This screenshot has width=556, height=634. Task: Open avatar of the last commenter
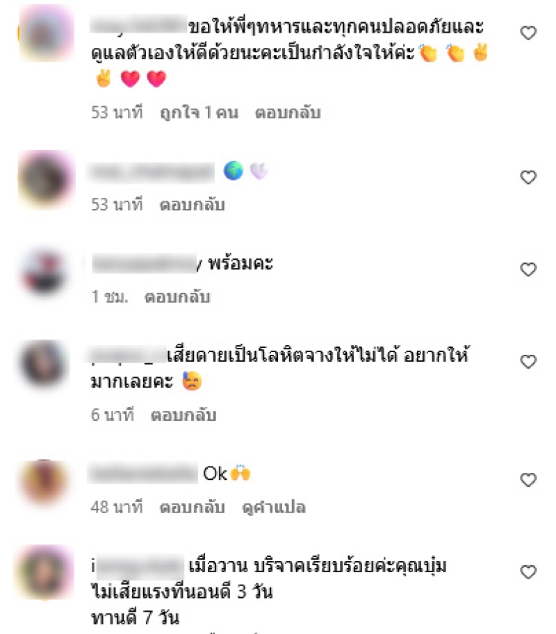[x=44, y=572]
